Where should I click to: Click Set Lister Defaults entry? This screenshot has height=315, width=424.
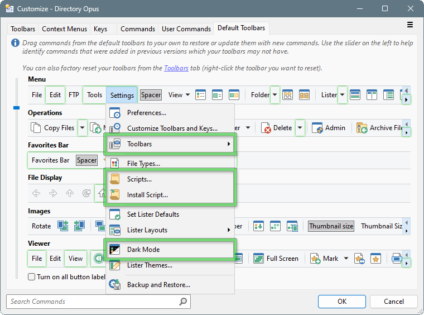click(170, 214)
